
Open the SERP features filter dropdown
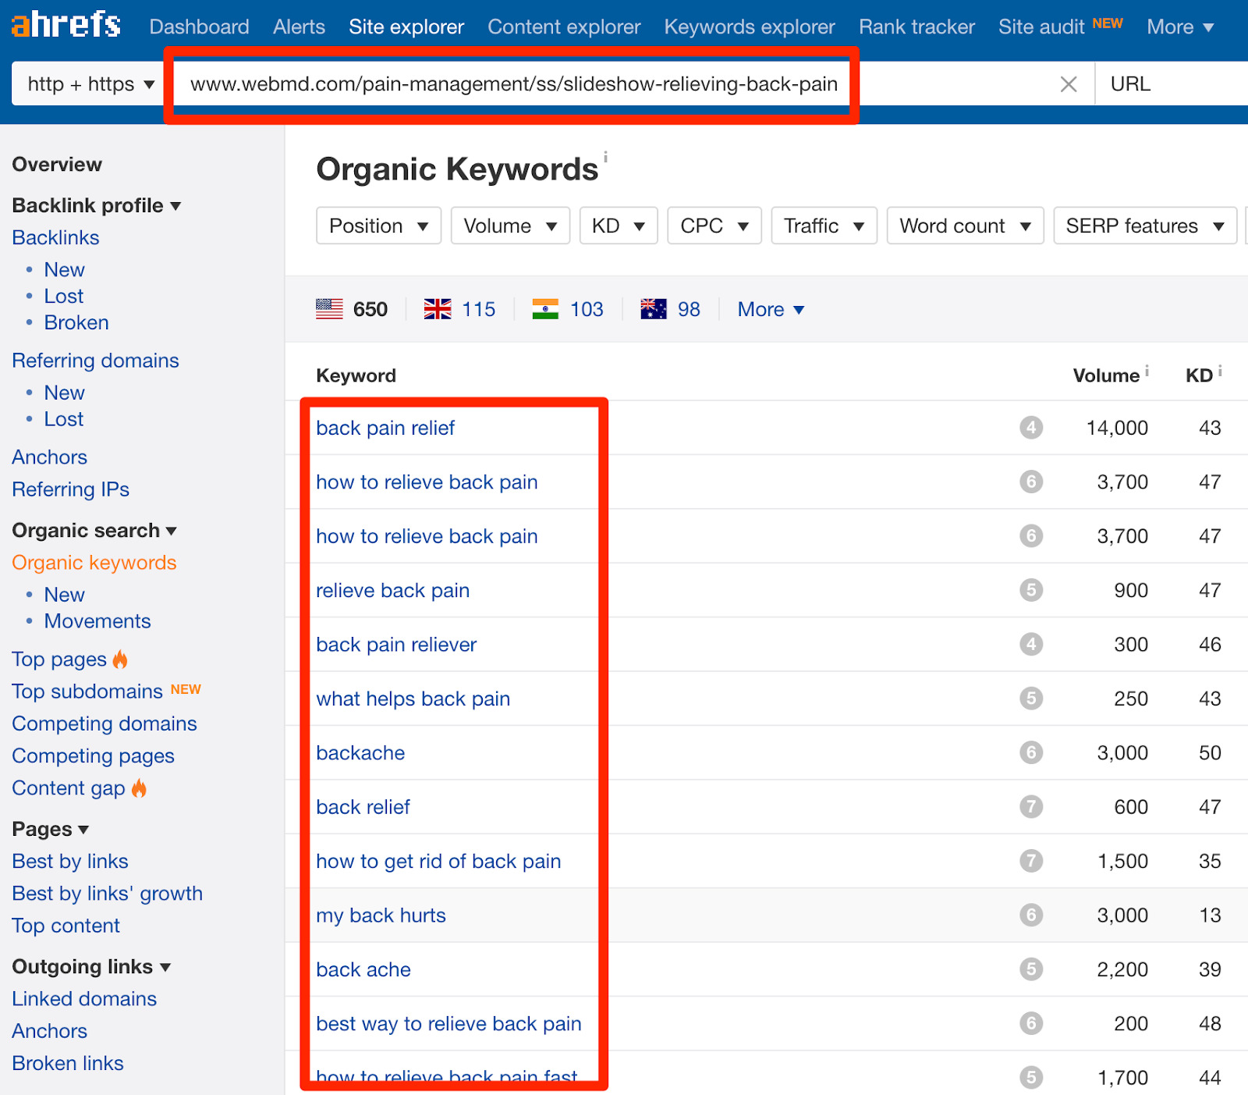click(x=1145, y=226)
